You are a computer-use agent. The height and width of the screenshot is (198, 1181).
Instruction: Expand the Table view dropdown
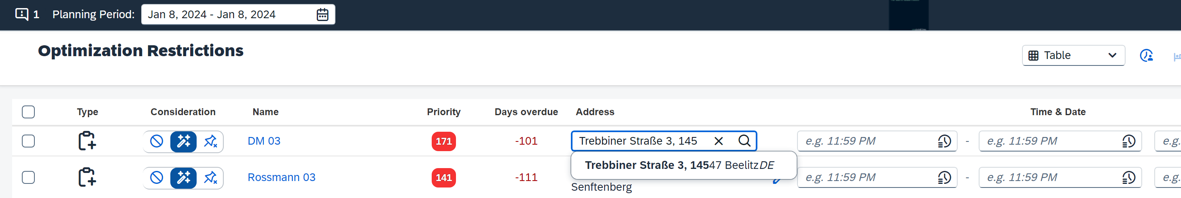pos(1073,55)
